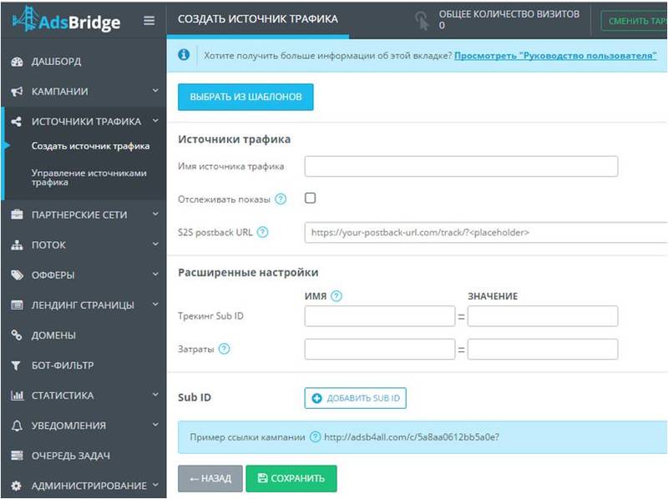Click the hamburger menu icon beside AdsBridge logo

pyautogui.click(x=149, y=20)
